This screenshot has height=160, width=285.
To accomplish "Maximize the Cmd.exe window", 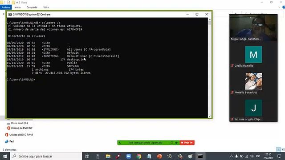I will pos(197,14).
